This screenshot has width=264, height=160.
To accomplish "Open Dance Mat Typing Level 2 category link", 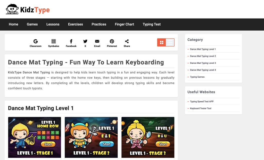I will pyautogui.click(x=203, y=56).
